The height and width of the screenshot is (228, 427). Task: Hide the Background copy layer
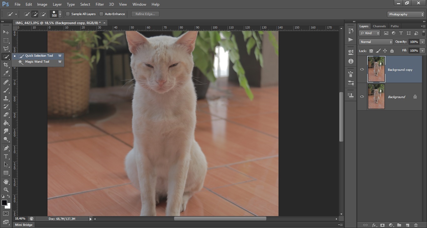tap(362, 70)
